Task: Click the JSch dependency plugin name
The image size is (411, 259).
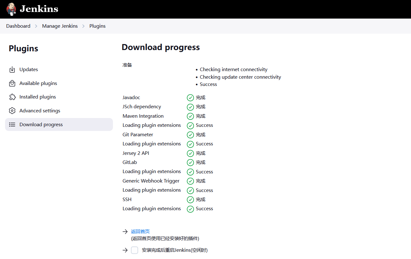Action: click(142, 107)
